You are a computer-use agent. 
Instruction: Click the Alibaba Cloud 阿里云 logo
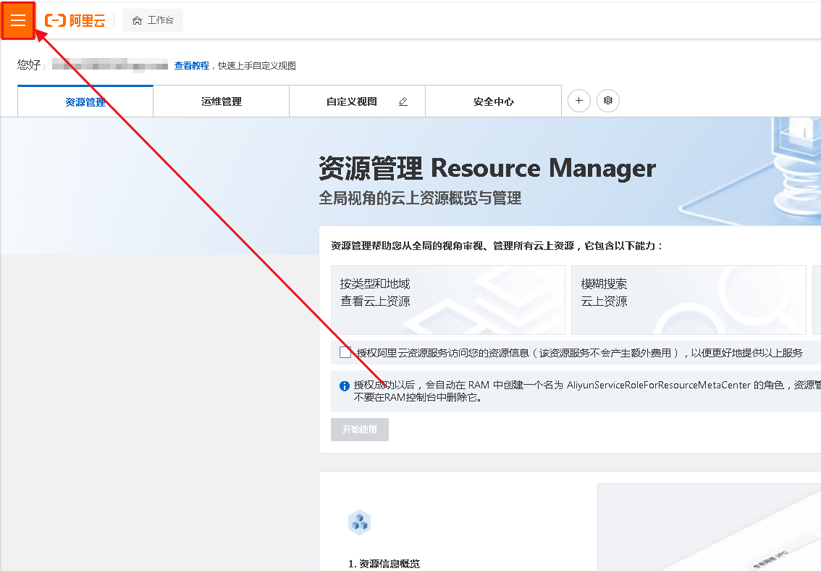pos(75,20)
